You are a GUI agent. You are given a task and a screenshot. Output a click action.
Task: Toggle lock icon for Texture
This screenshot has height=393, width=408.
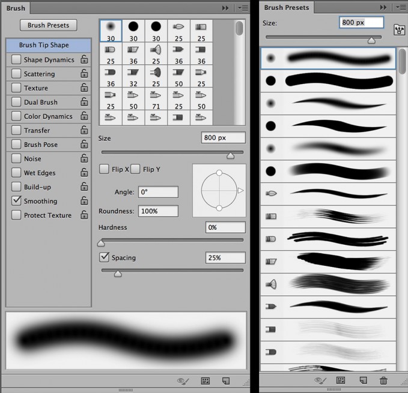[84, 88]
